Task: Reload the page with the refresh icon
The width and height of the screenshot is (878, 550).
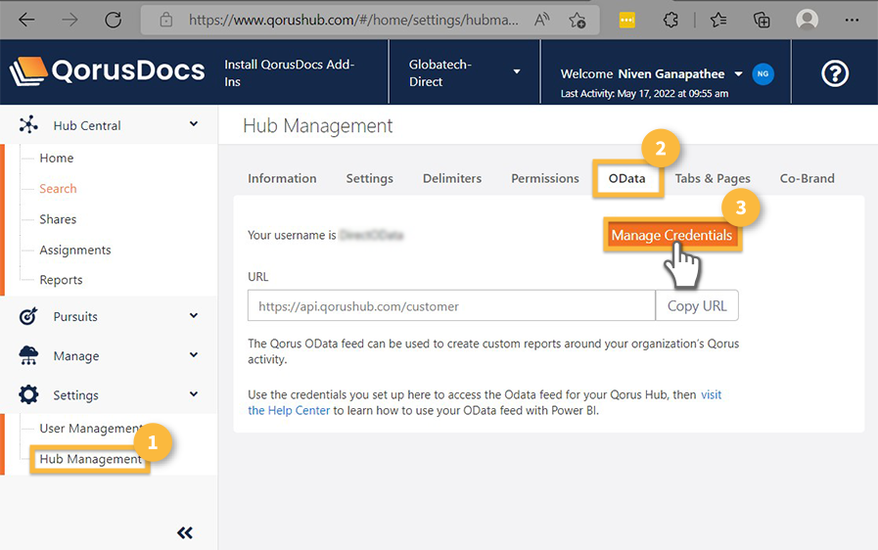Action: (x=114, y=21)
